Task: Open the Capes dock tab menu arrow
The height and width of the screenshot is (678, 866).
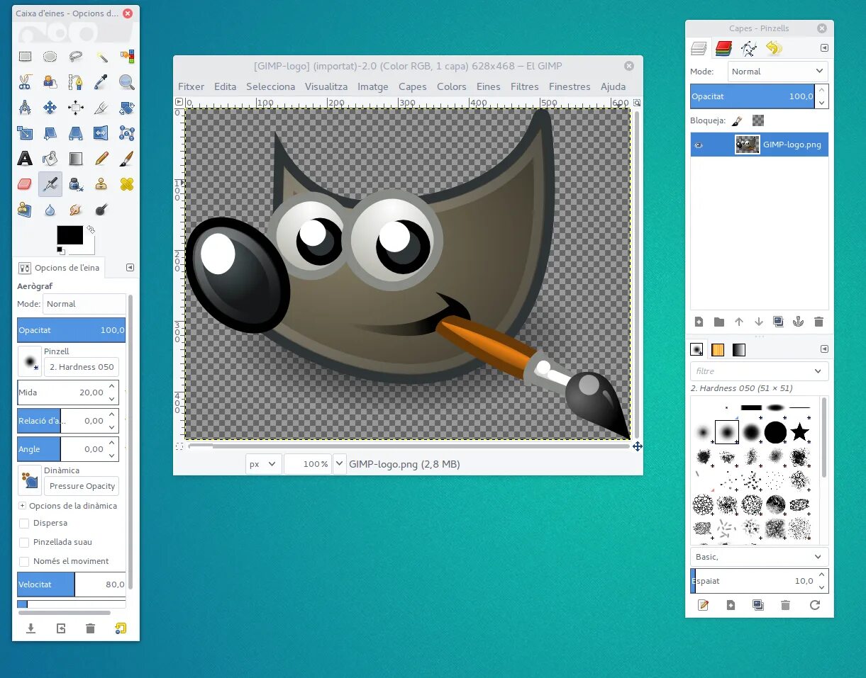Action: pos(824,48)
